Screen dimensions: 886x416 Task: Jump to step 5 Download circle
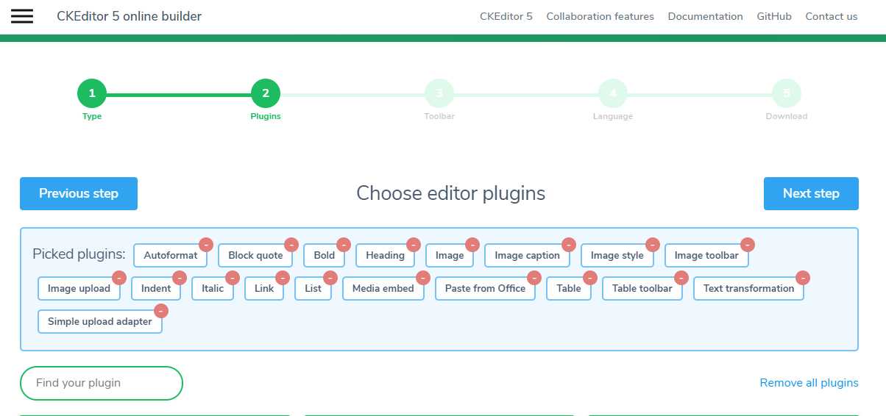pyautogui.click(x=787, y=93)
